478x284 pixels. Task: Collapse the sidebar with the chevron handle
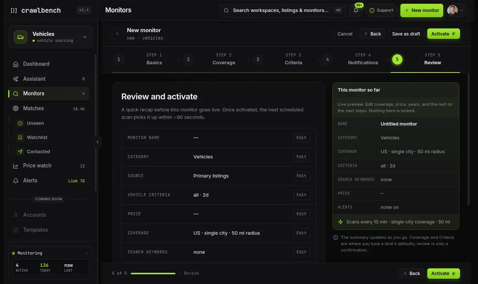(97, 142)
